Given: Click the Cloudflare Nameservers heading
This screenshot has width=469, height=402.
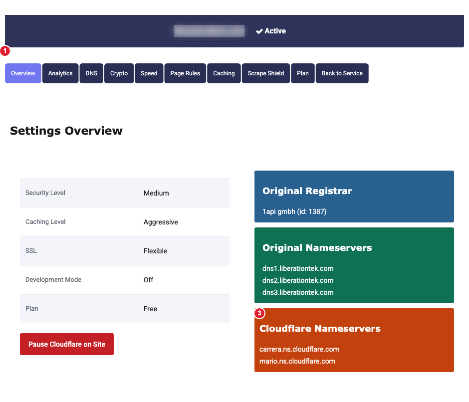Looking at the screenshot, I should click(x=320, y=328).
